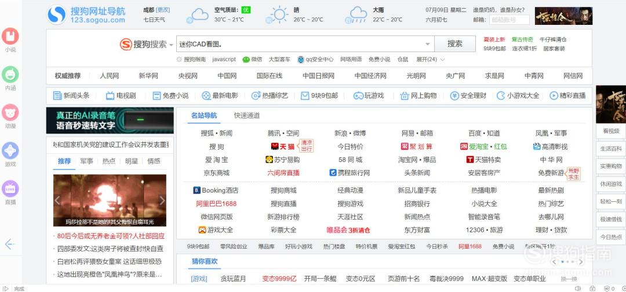Image resolution: width=626 pixels, height=292 pixels.
Task: Open 安全理财 yen icon link
Action: pos(468,95)
